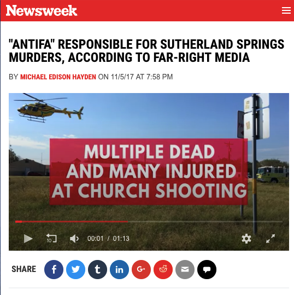Seek along the red video progress bar
Viewport: 294px width, 295px height.
149,222
